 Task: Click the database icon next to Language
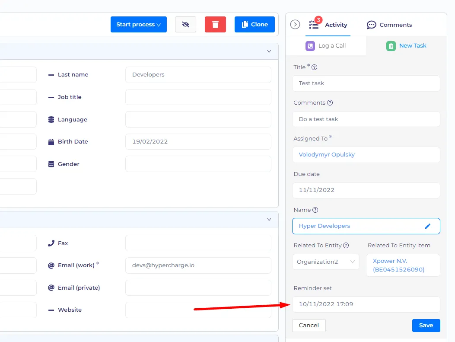tap(51, 120)
